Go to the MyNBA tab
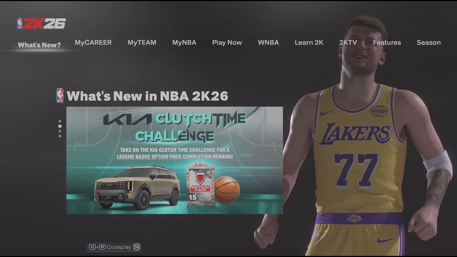Viewport: 457px width, 257px height. pyautogui.click(x=184, y=42)
